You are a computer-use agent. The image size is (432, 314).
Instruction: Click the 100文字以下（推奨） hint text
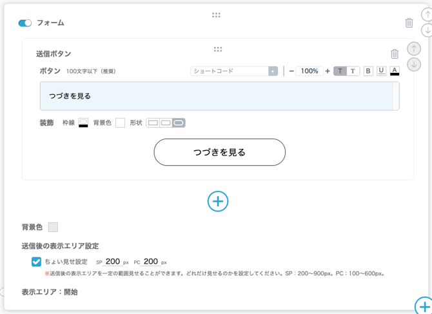pos(91,72)
